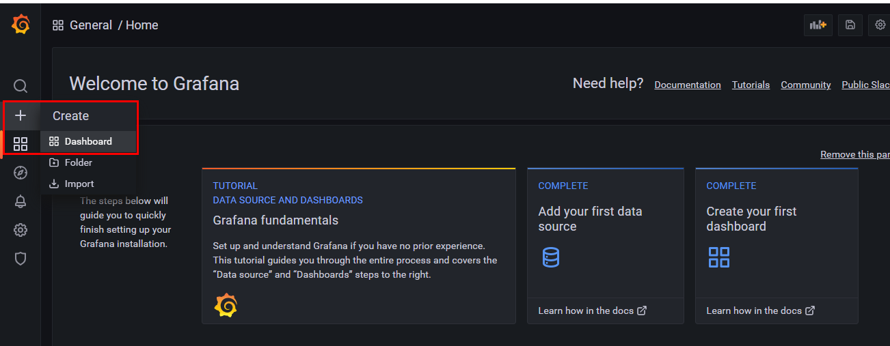Click the Remove this panel link
Screen dimensions: 890x346
pos(855,154)
